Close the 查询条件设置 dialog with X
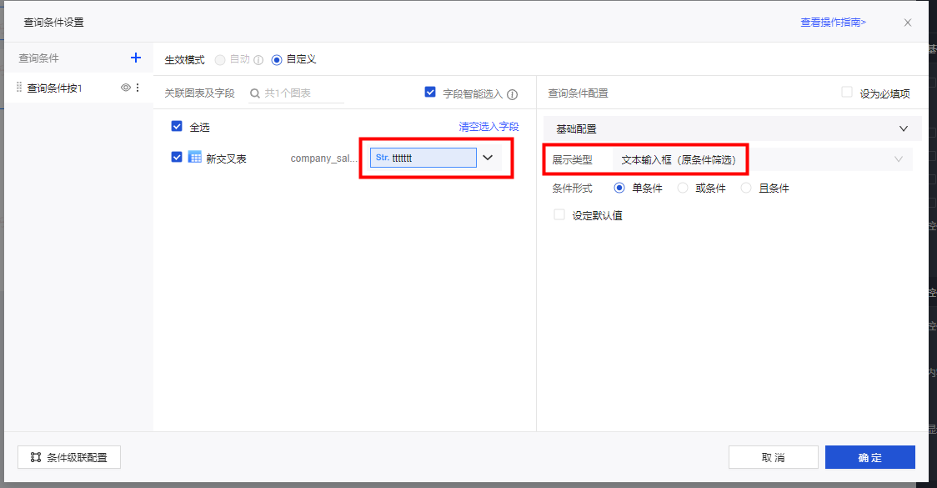 (908, 23)
